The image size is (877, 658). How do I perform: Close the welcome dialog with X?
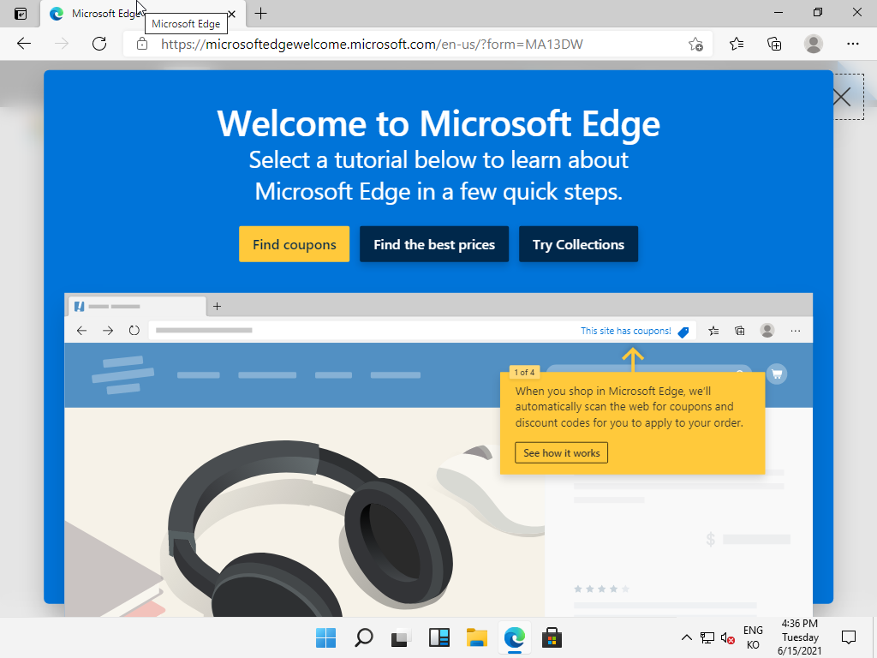(x=842, y=97)
